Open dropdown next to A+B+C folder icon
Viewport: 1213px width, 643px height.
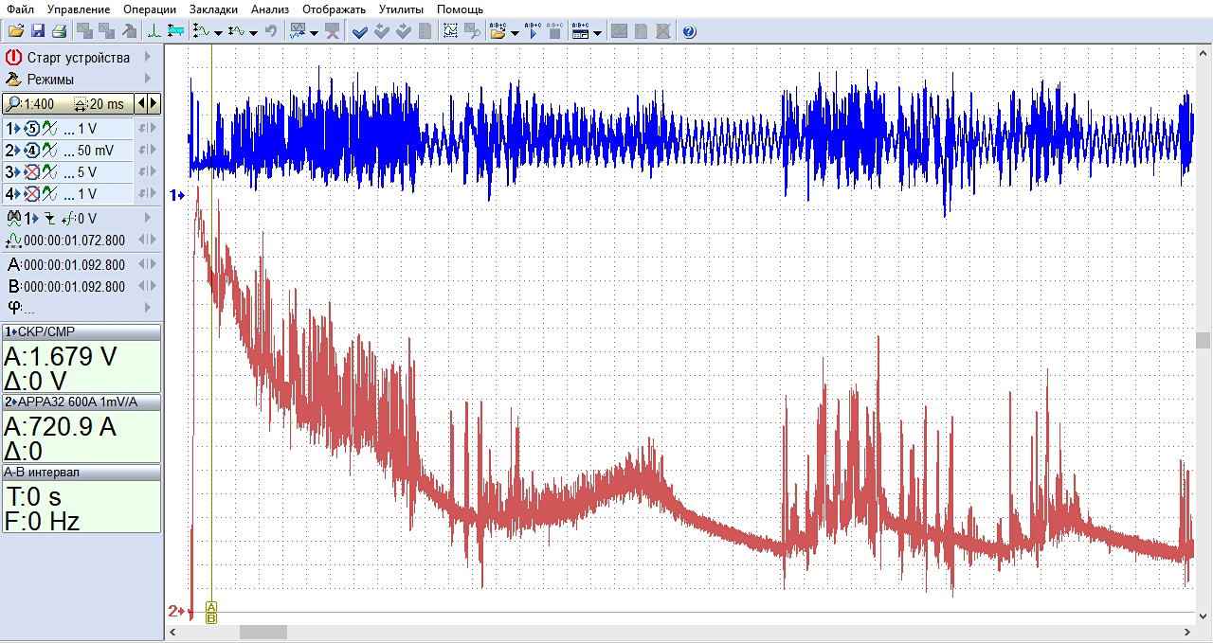[x=515, y=32]
